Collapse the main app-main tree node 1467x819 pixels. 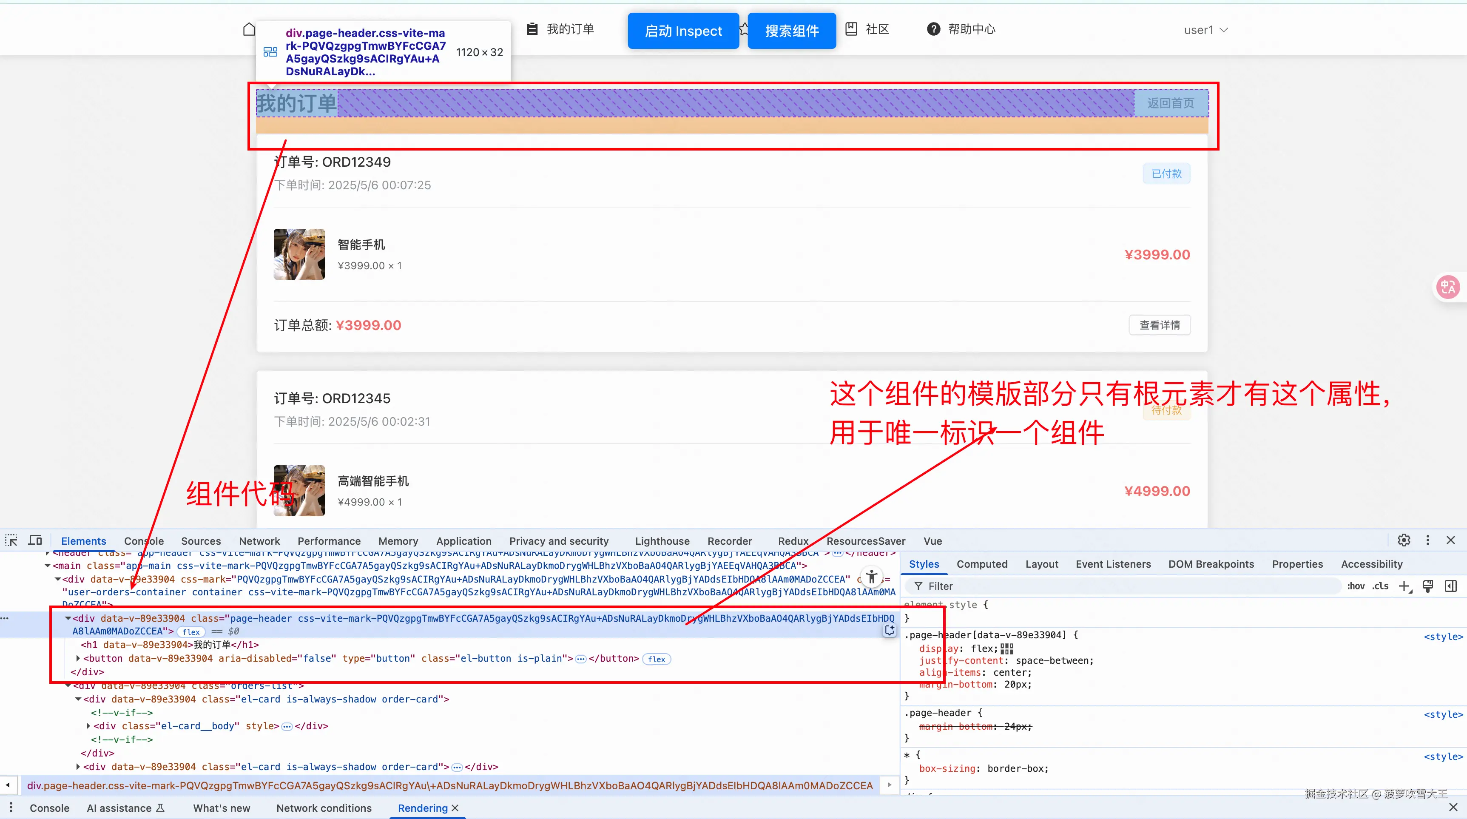coord(48,566)
